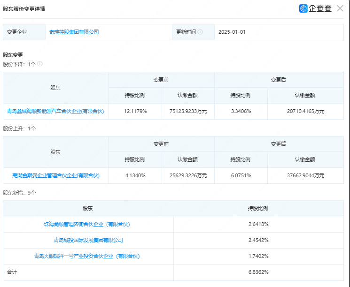Close the 股东股份变更详情 dialog
The height and width of the screenshot is (287, 350).
tap(340, 8)
